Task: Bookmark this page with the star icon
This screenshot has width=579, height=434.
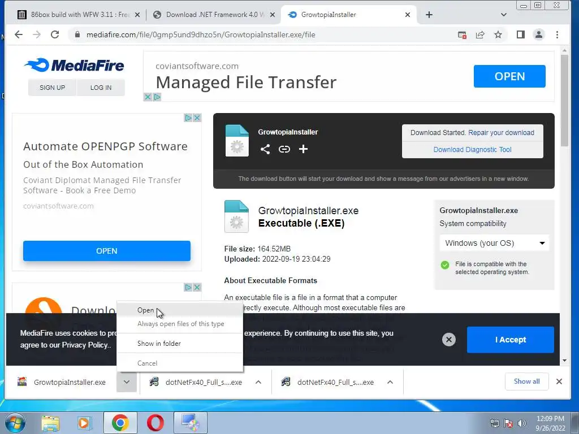Action: tap(498, 34)
